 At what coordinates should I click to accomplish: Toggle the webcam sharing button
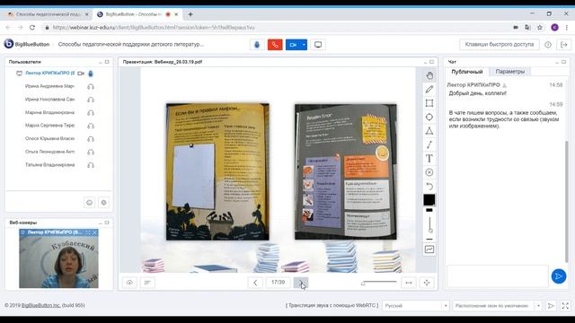(293, 45)
